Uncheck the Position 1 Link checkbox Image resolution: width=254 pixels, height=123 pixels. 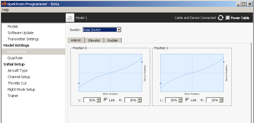point(187,100)
